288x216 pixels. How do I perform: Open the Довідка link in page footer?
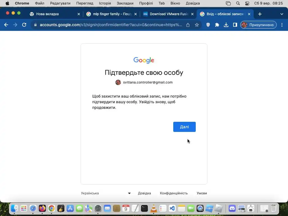coord(144,193)
